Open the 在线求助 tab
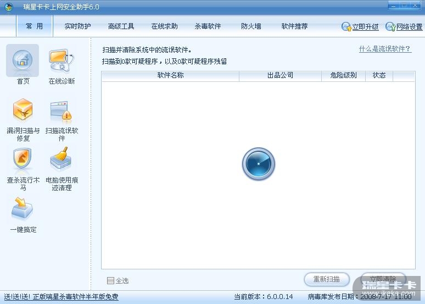The image size is (425, 304). 164,26
